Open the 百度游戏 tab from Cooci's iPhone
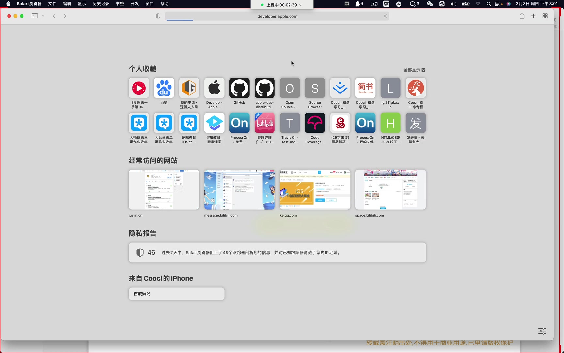Viewport: 564px width, 353px height. 176,294
